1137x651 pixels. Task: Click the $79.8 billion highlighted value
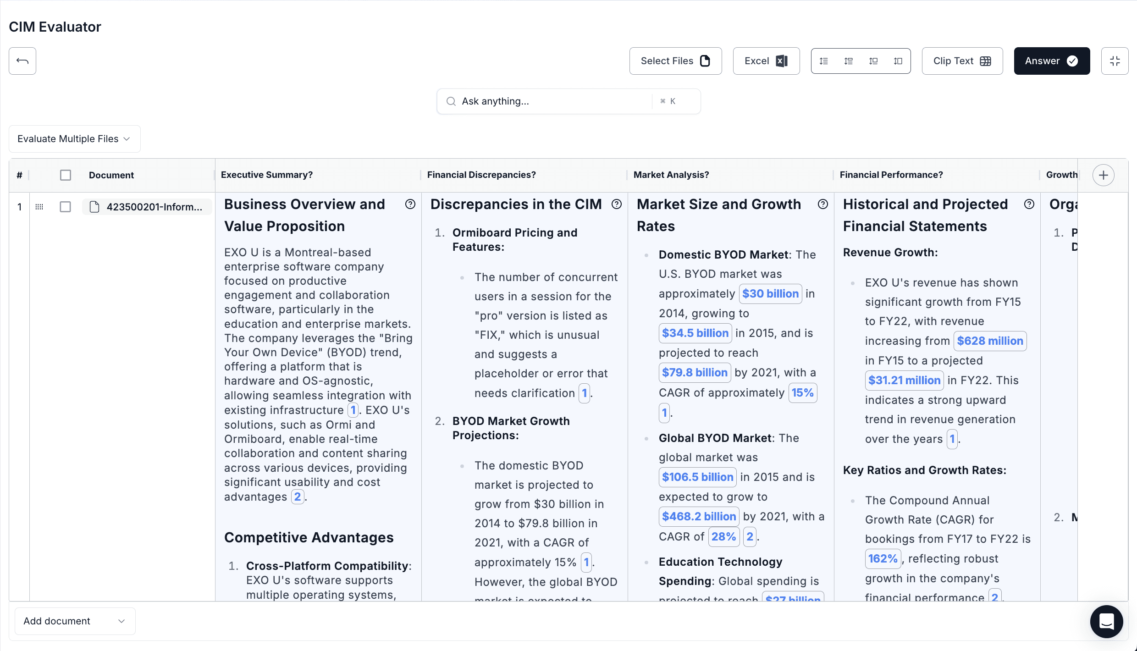coord(695,373)
